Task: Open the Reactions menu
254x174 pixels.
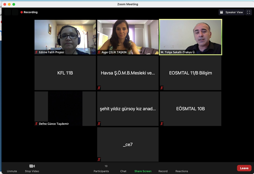Action: pyautogui.click(x=182, y=171)
